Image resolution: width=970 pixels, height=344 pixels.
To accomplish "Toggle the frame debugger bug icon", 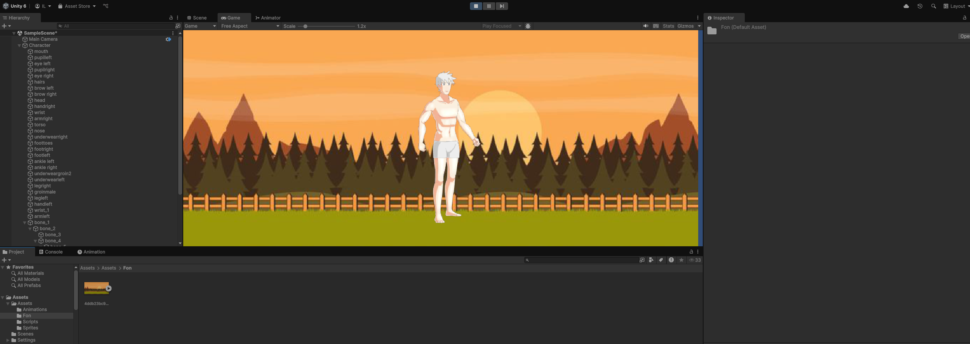I will (x=528, y=26).
